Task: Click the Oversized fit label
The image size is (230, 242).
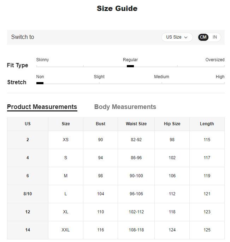Action: [x=215, y=60]
